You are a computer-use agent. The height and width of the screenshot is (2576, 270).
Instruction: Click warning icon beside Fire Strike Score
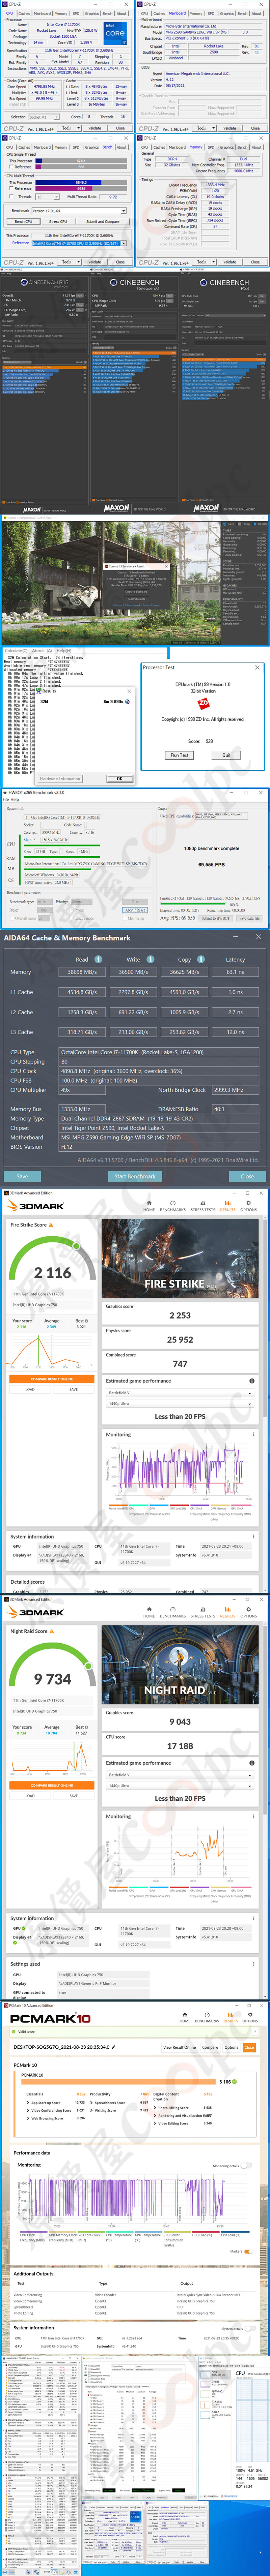tap(51, 1225)
